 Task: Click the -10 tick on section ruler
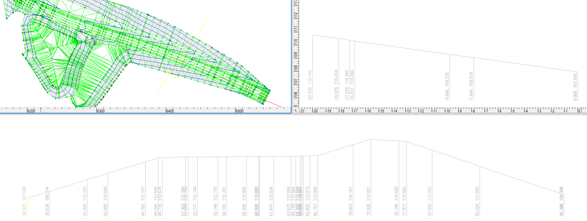(448, 111)
